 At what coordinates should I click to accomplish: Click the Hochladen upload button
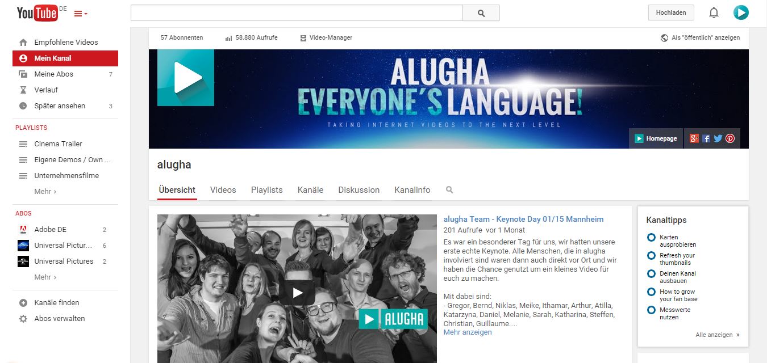pyautogui.click(x=671, y=12)
